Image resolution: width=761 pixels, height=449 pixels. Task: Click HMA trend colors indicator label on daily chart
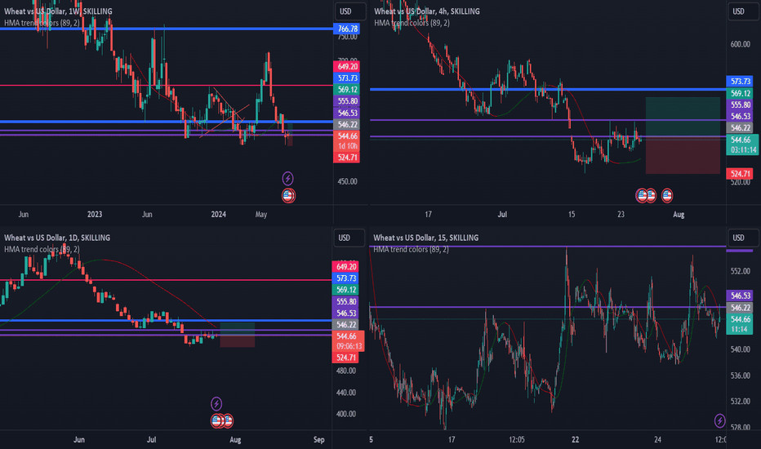[42, 248]
